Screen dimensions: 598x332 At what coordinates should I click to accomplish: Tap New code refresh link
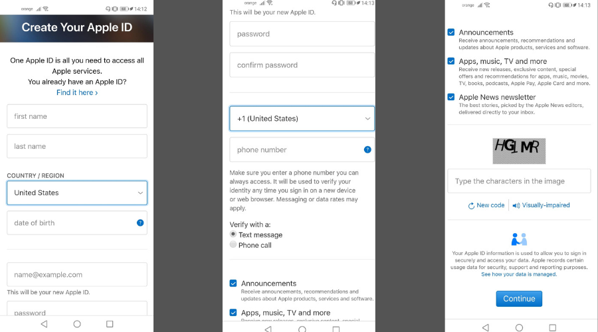pyautogui.click(x=486, y=205)
